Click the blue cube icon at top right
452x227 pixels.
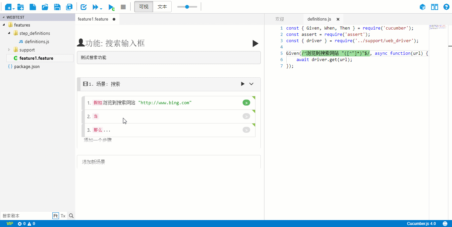423,7
